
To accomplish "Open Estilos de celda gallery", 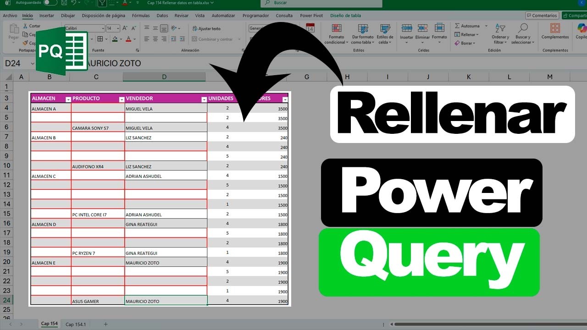I will tap(385, 34).
